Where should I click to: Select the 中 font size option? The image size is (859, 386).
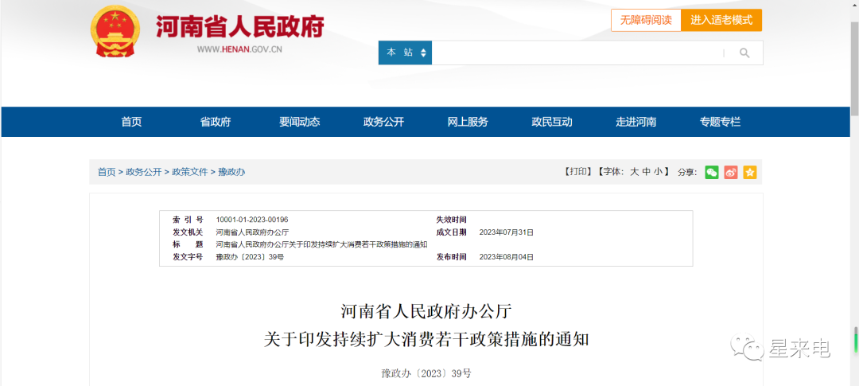point(647,172)
